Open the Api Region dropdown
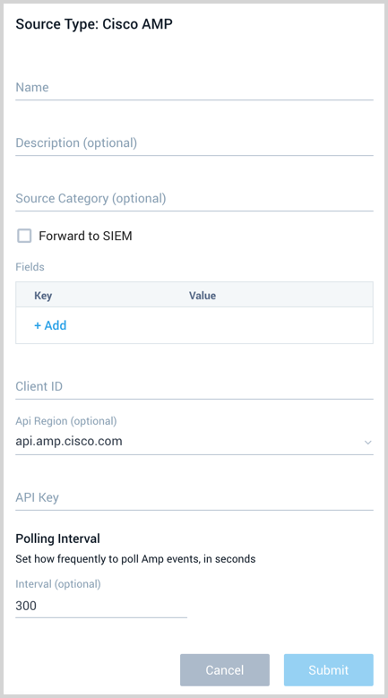This screenshot has height=698, width=388. [194, 442]
